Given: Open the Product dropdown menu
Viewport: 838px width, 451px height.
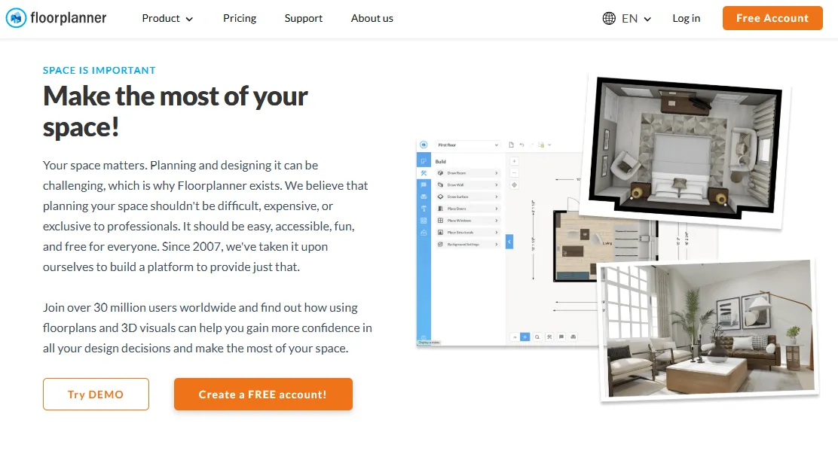Looking at the screenshot, I should 167,18.
